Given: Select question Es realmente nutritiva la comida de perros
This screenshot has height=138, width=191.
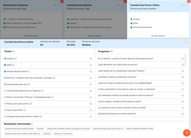Looking at the screenshot, I should pos(126,95).
